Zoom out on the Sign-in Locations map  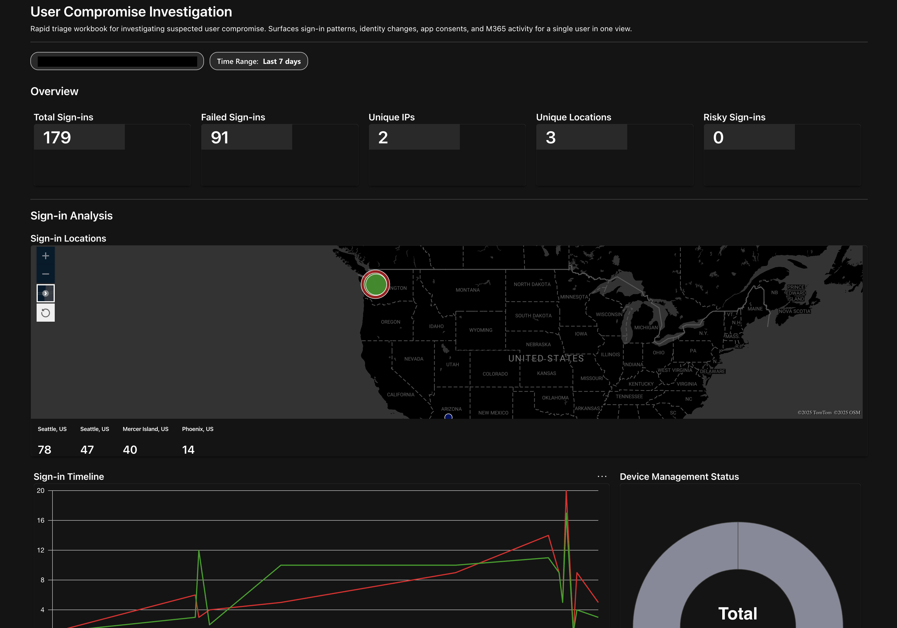click(x=46, y=274)
